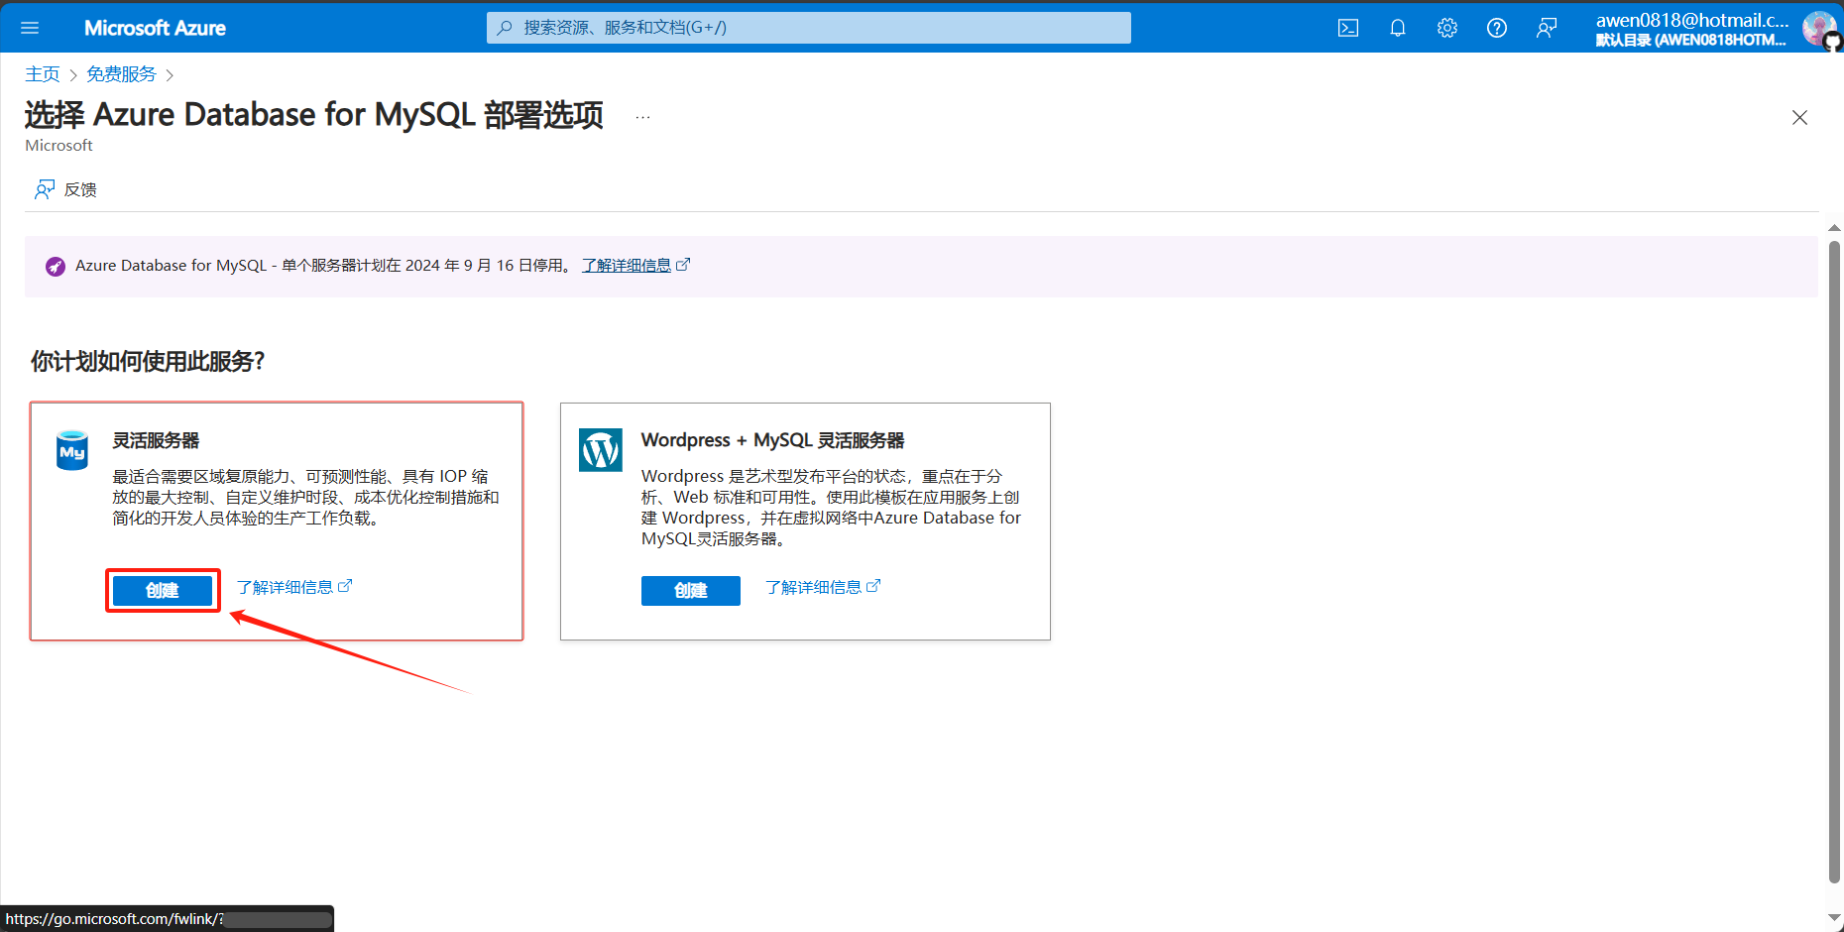Click the 你计划如何使用此服务? heading
This screenshot has width=1844, height=932.
[148, 361]
